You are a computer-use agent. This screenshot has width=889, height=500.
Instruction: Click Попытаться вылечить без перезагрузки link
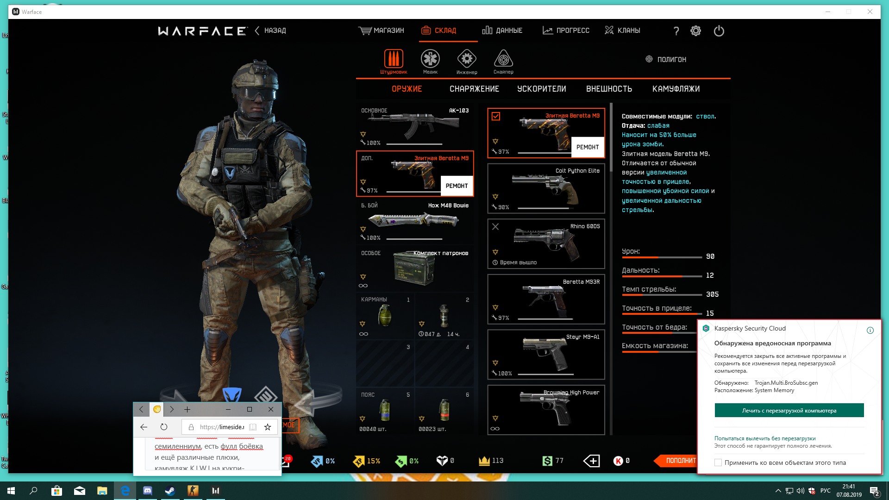tap(765, 438)
